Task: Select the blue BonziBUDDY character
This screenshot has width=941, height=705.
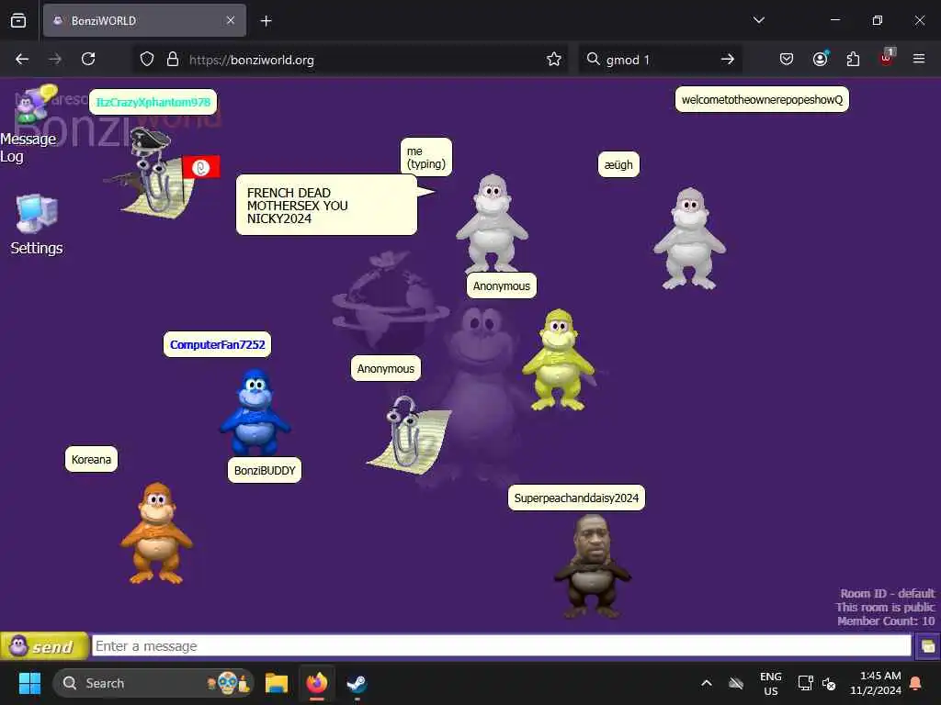Action: [255, 412]
